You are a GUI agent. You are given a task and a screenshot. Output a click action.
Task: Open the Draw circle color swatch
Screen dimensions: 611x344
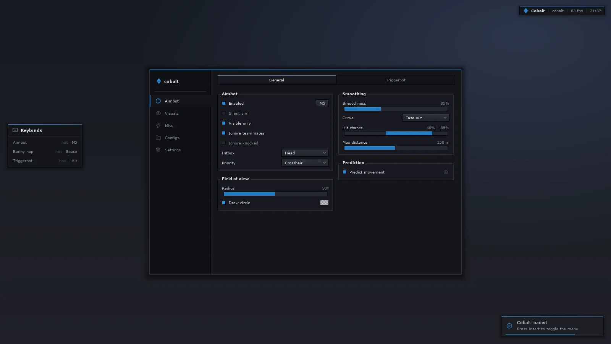324,203
